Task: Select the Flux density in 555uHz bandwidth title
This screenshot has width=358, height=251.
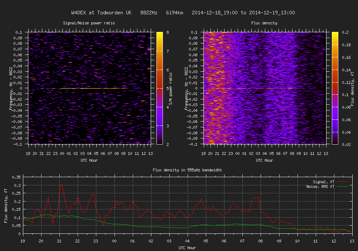Action: [183, 170]
